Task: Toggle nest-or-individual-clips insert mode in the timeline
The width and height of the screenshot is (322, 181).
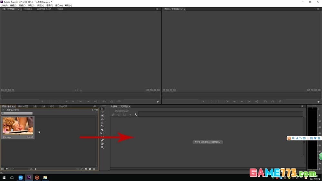Action: [113, 115]
